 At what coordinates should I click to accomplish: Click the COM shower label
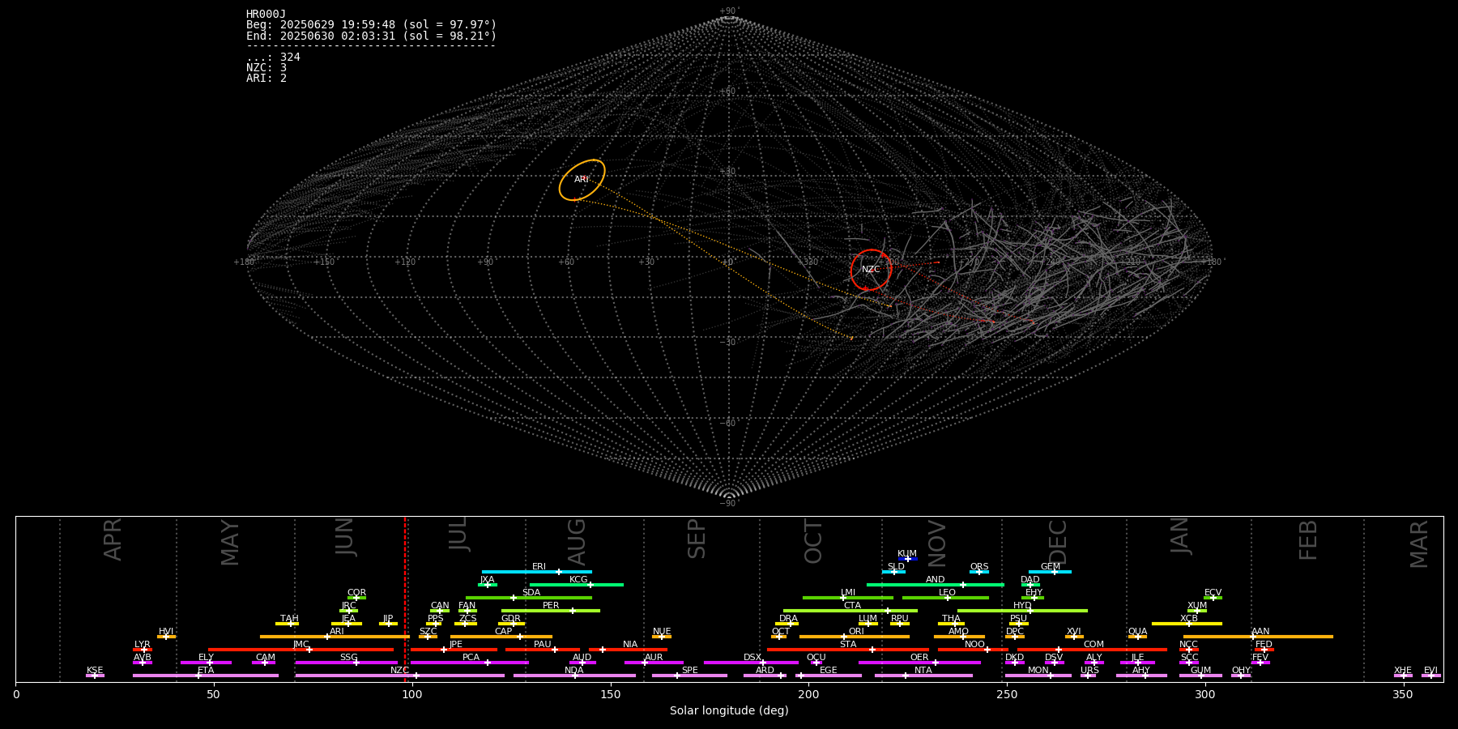click(x=1094, y=644)
